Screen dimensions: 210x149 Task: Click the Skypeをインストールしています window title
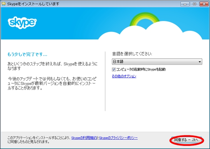click(33, 4)
